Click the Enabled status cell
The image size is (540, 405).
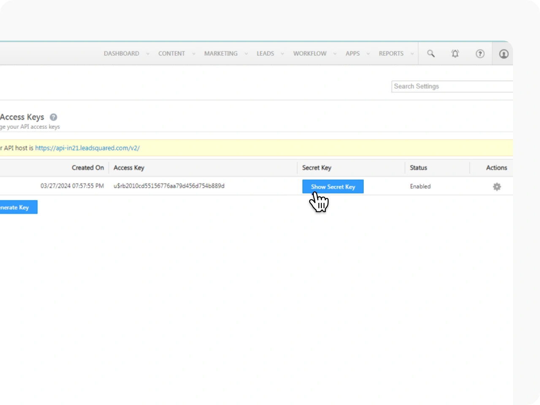pos(420,186)
